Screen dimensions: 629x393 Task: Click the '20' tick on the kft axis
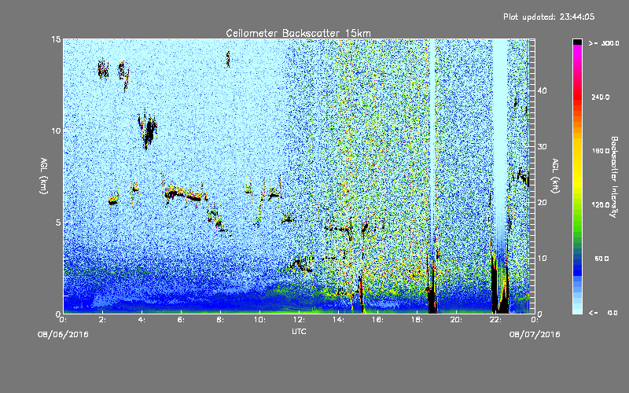(x=542, y=203)
